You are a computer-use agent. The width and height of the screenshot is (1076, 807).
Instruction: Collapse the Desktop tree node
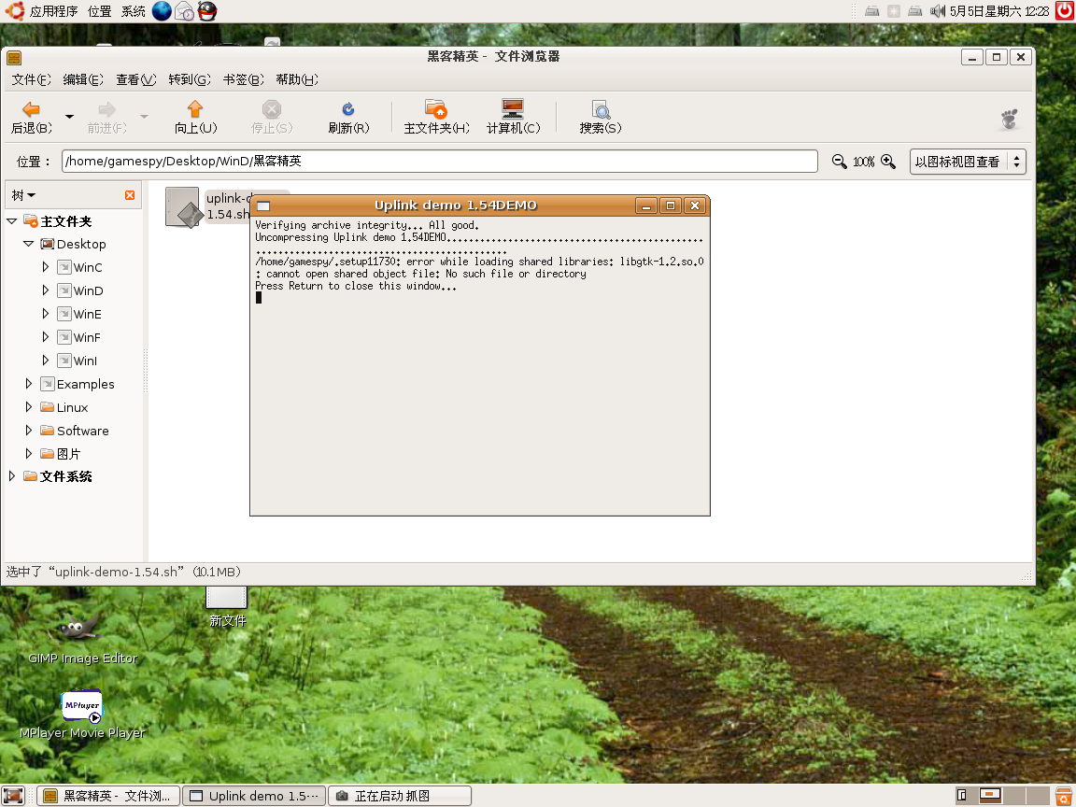[28, 244]
